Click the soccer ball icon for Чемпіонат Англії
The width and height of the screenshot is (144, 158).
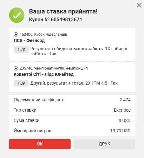pyautogui.click(x=16, y=68)
